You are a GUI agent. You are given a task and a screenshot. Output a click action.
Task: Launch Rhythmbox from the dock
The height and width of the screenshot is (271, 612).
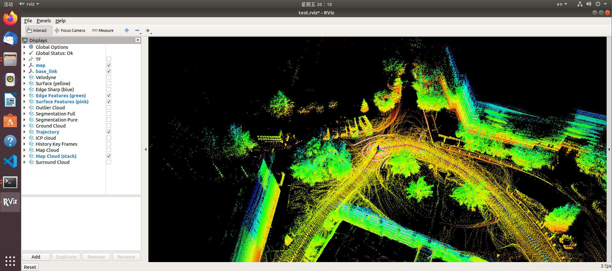10,80
